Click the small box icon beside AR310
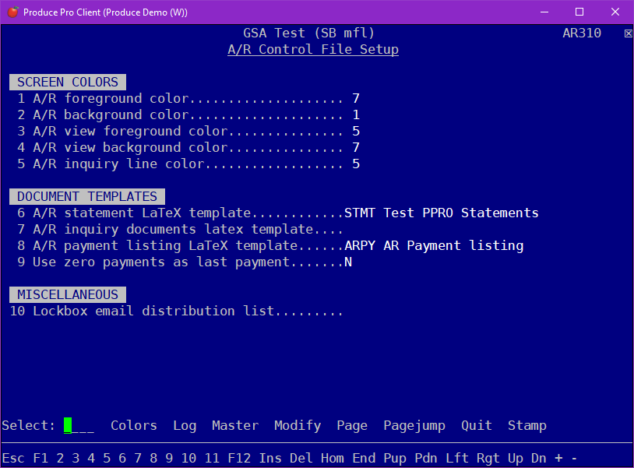This screenshot has width=634, height=468. coord(628,33)
